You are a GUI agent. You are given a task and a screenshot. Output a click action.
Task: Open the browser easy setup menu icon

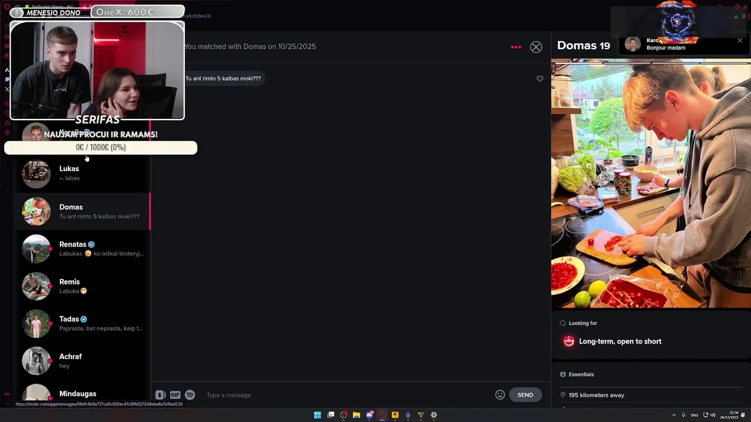(744, 16)
